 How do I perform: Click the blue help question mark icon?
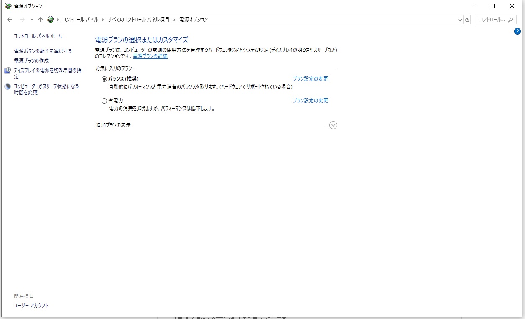pos(517,31)
